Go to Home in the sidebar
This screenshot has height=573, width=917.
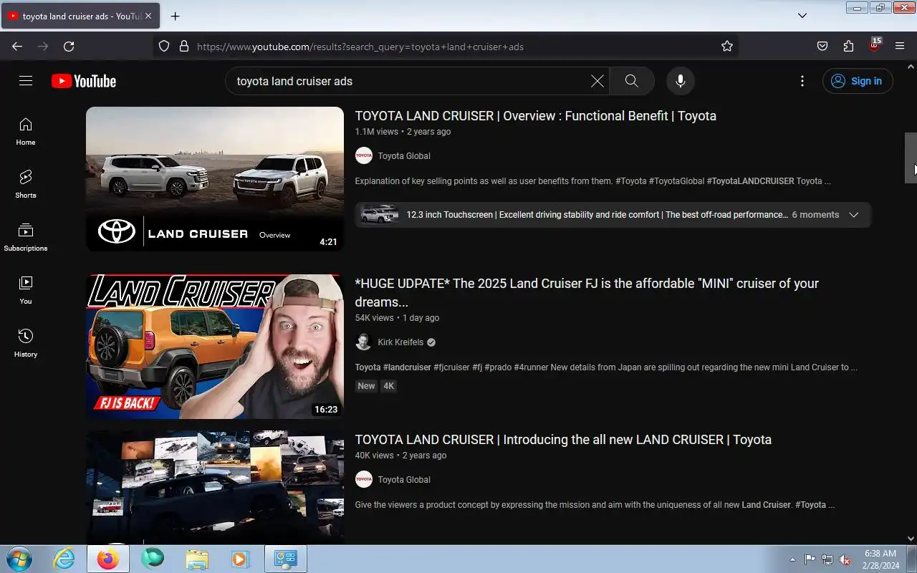[26, 131]
